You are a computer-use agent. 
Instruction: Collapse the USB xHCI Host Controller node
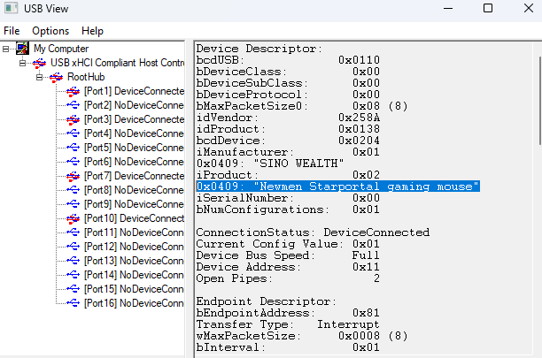pos(22,63)
